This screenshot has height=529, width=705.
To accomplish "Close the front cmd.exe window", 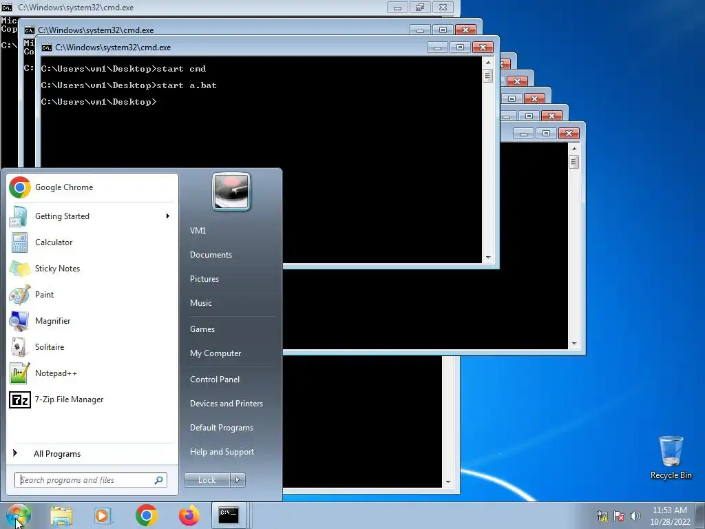I will pos(483,48).
